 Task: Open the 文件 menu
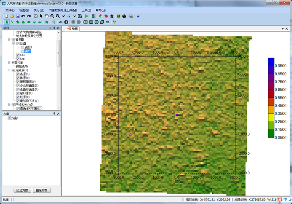(x=10, y=10)
